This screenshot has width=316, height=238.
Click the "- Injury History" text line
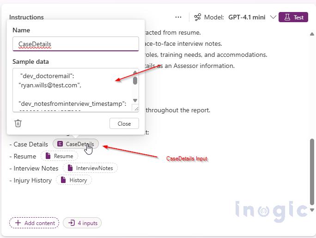pyautogui.click(x=30, y=180)
